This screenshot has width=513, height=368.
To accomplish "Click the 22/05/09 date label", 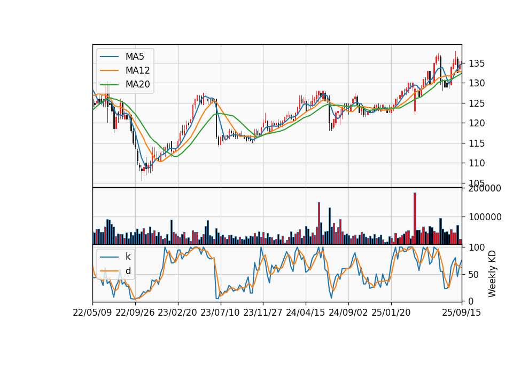I will (92, 313).
